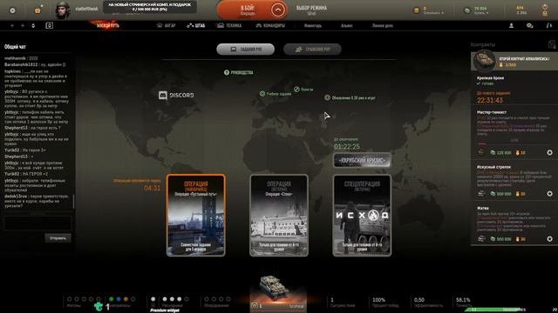The width and height of the screenshot is (558, 313).
Task: Open the АНГАР hangar tab
Action: [167, 25]
